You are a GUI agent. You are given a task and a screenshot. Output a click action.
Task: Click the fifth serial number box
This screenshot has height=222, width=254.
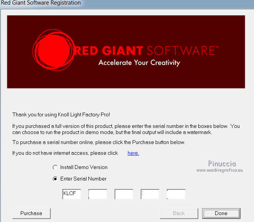[176, 194]
